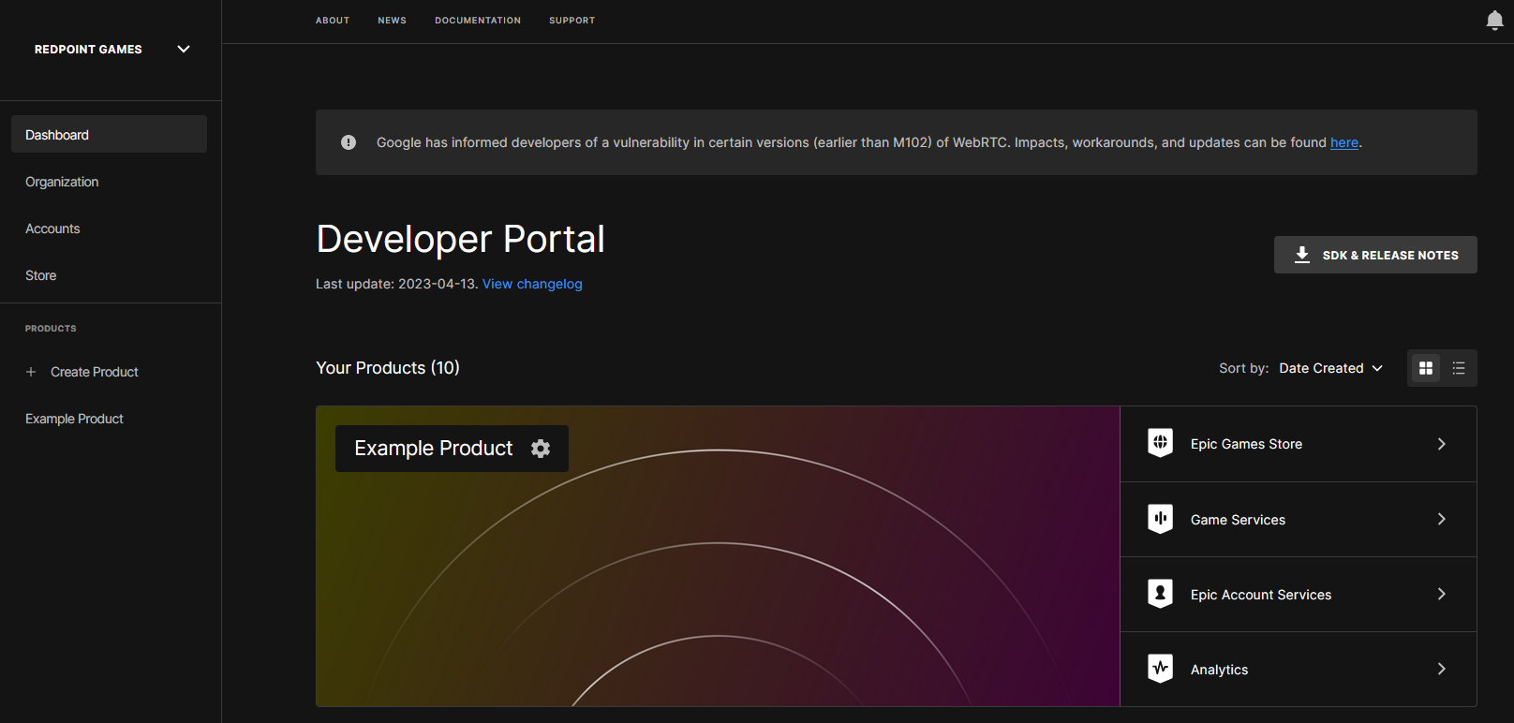Go to Accounts in the sidebar
This screenshot has height=723, width=1514.
click(52, 229)
